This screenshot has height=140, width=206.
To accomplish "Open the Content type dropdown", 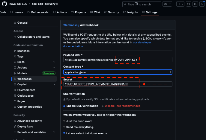I will pos(118,72).
